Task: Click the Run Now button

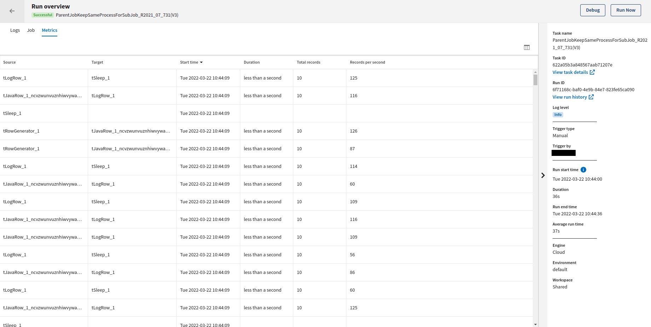Action: [626, 10]
